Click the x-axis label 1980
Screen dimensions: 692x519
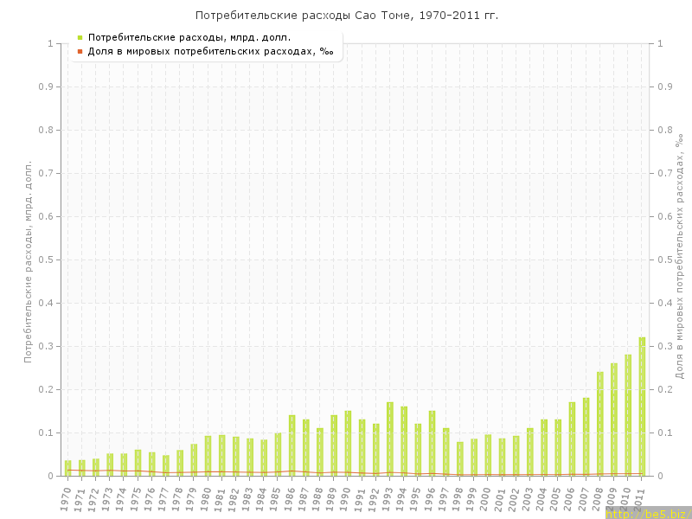(206, 497)
